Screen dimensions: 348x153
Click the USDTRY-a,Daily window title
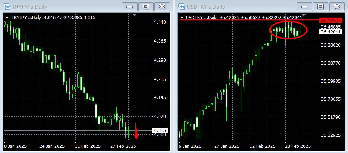pos(205,7)
